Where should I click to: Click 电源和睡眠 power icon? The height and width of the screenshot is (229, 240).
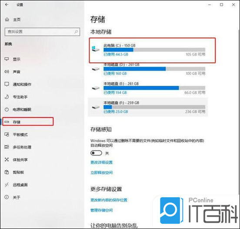[7, 110]
